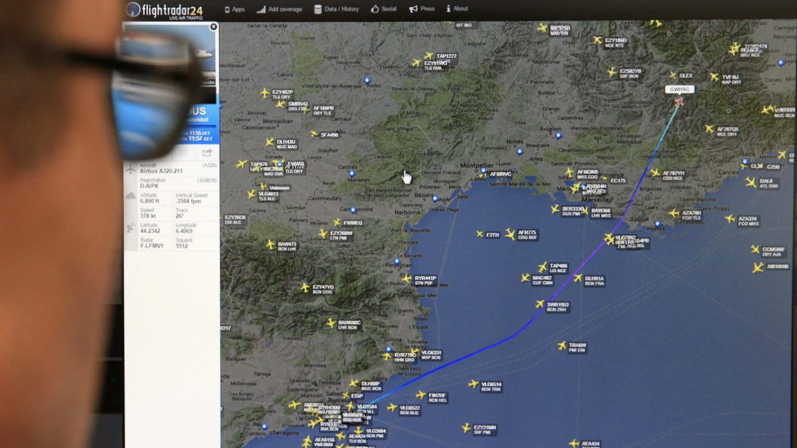
Task: Click the DLH91A flight label
Action: click(594, 281)
